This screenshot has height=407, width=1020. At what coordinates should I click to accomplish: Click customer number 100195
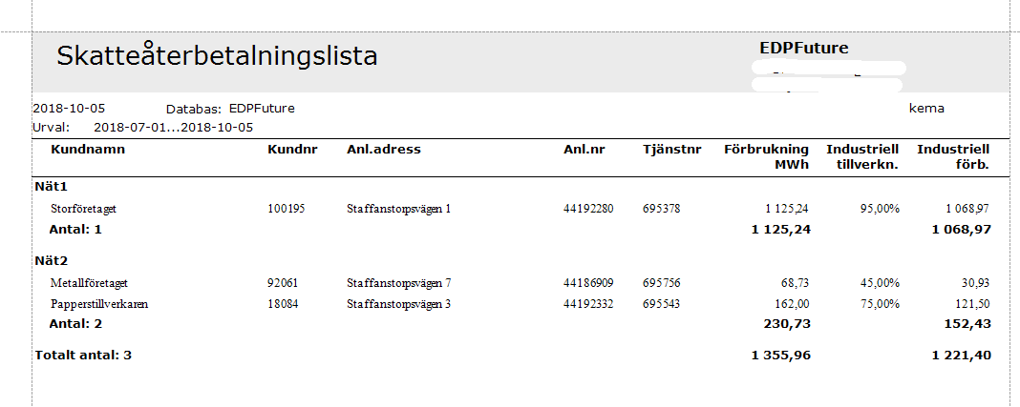coord(287,209)
